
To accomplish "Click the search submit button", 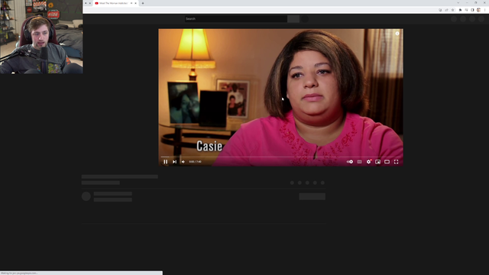I will pos(293,18).
